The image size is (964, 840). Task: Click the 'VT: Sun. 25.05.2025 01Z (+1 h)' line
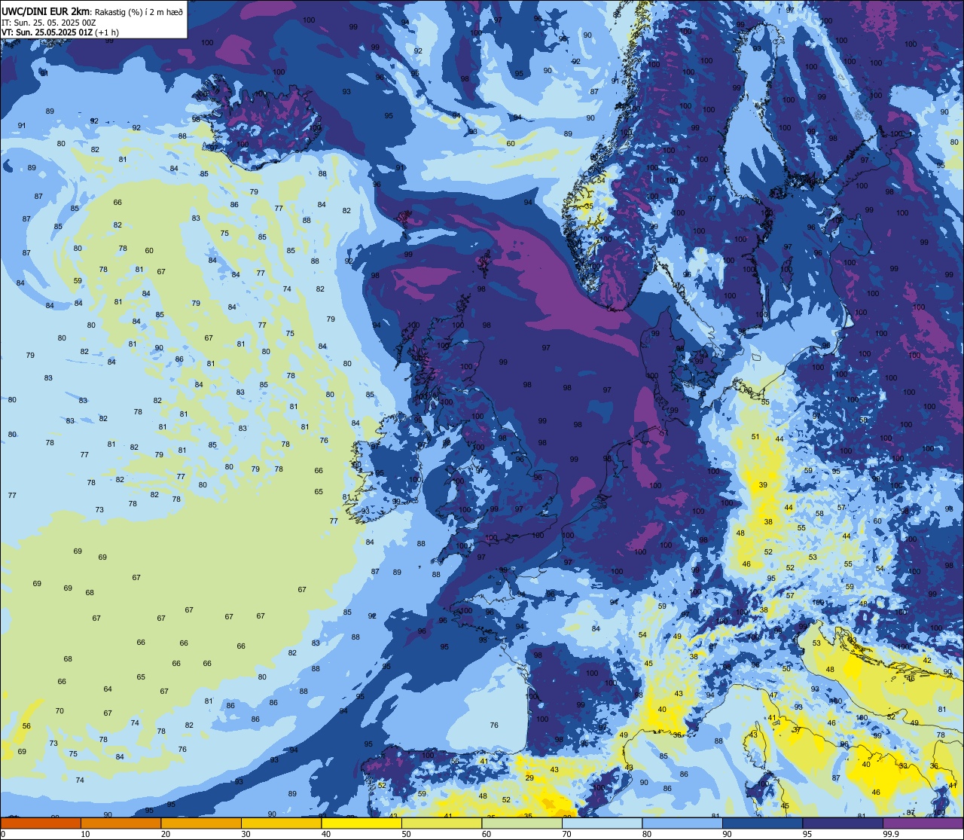click(60, 32)
